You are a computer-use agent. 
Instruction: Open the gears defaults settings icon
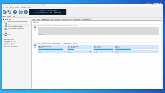10,12
